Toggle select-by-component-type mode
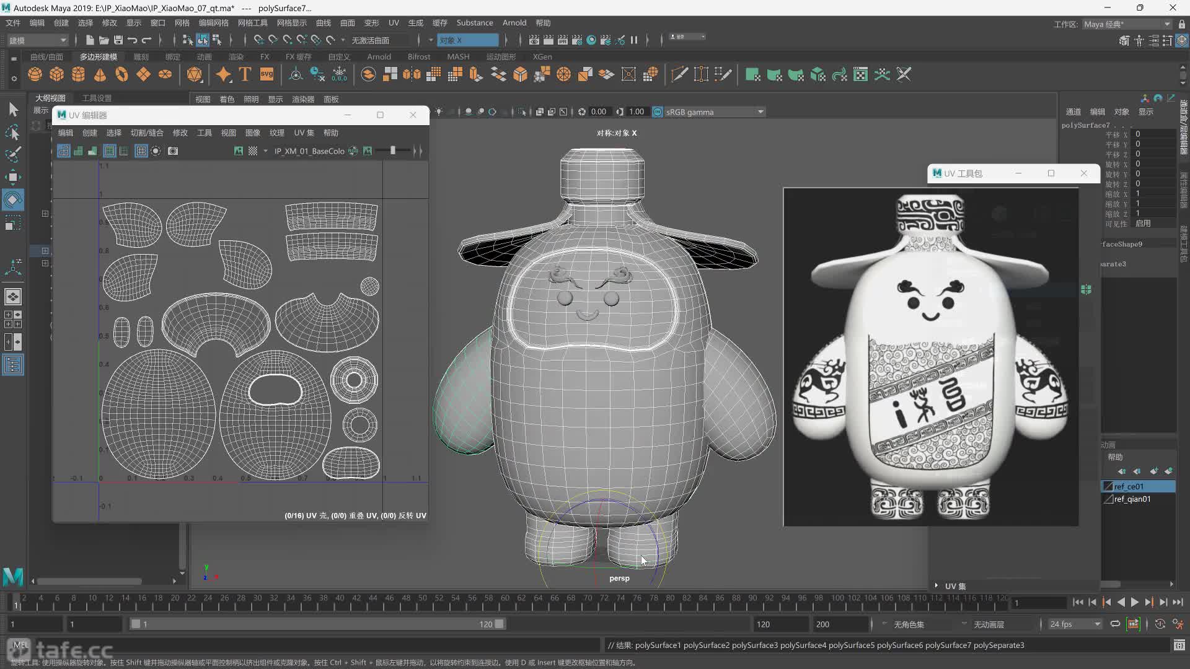This screenshot has width=1190, height=669. [217, 40]
